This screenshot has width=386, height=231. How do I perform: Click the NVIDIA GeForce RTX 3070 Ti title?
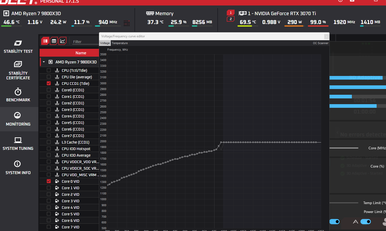tap(282, 13)
